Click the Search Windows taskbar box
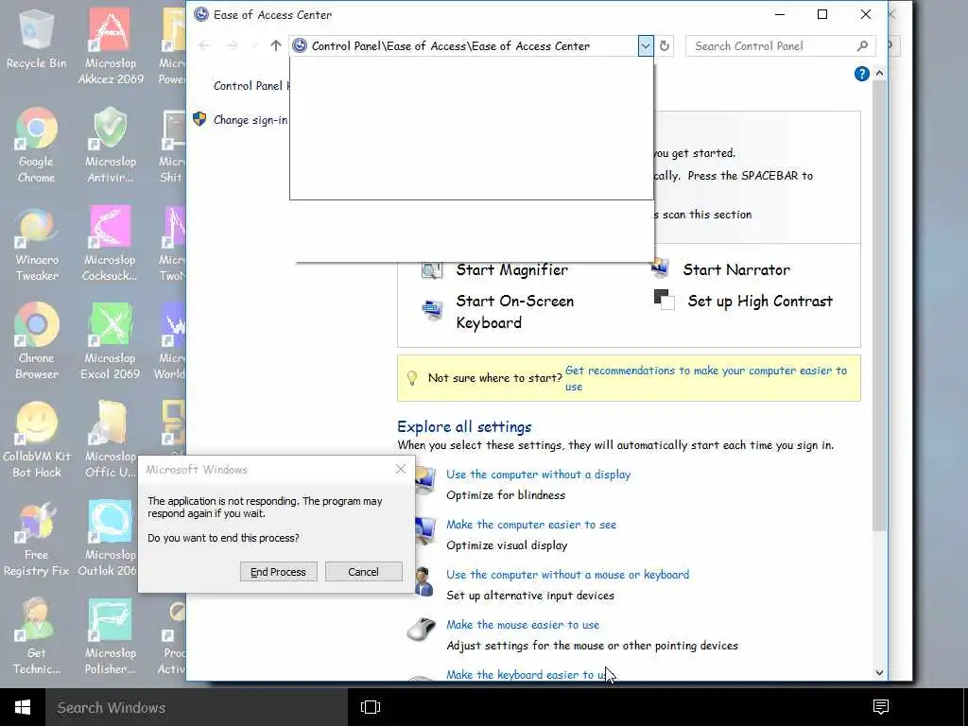The image size is (968, 726). pyautogui.click(x=197, y=707)
